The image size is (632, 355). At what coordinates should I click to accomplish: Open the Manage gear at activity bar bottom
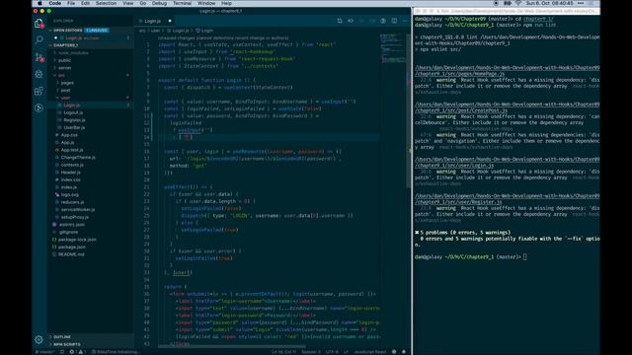point(39,339)
